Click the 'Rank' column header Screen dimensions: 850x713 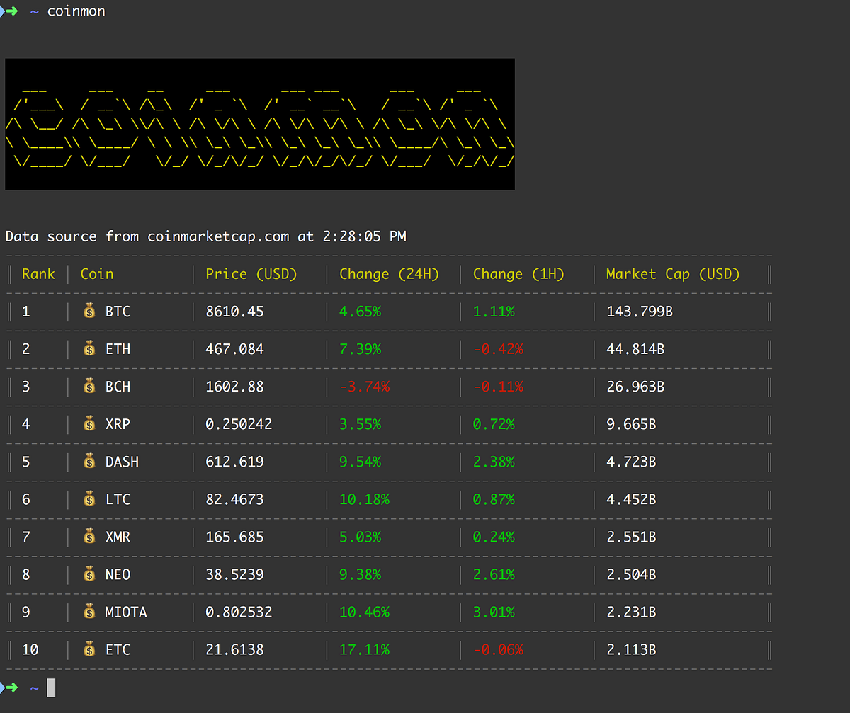click(x=38, y=274)
